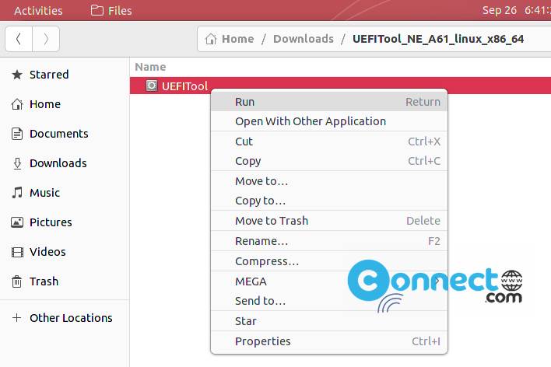Go to Downloads in the path bar

[304, 39]
